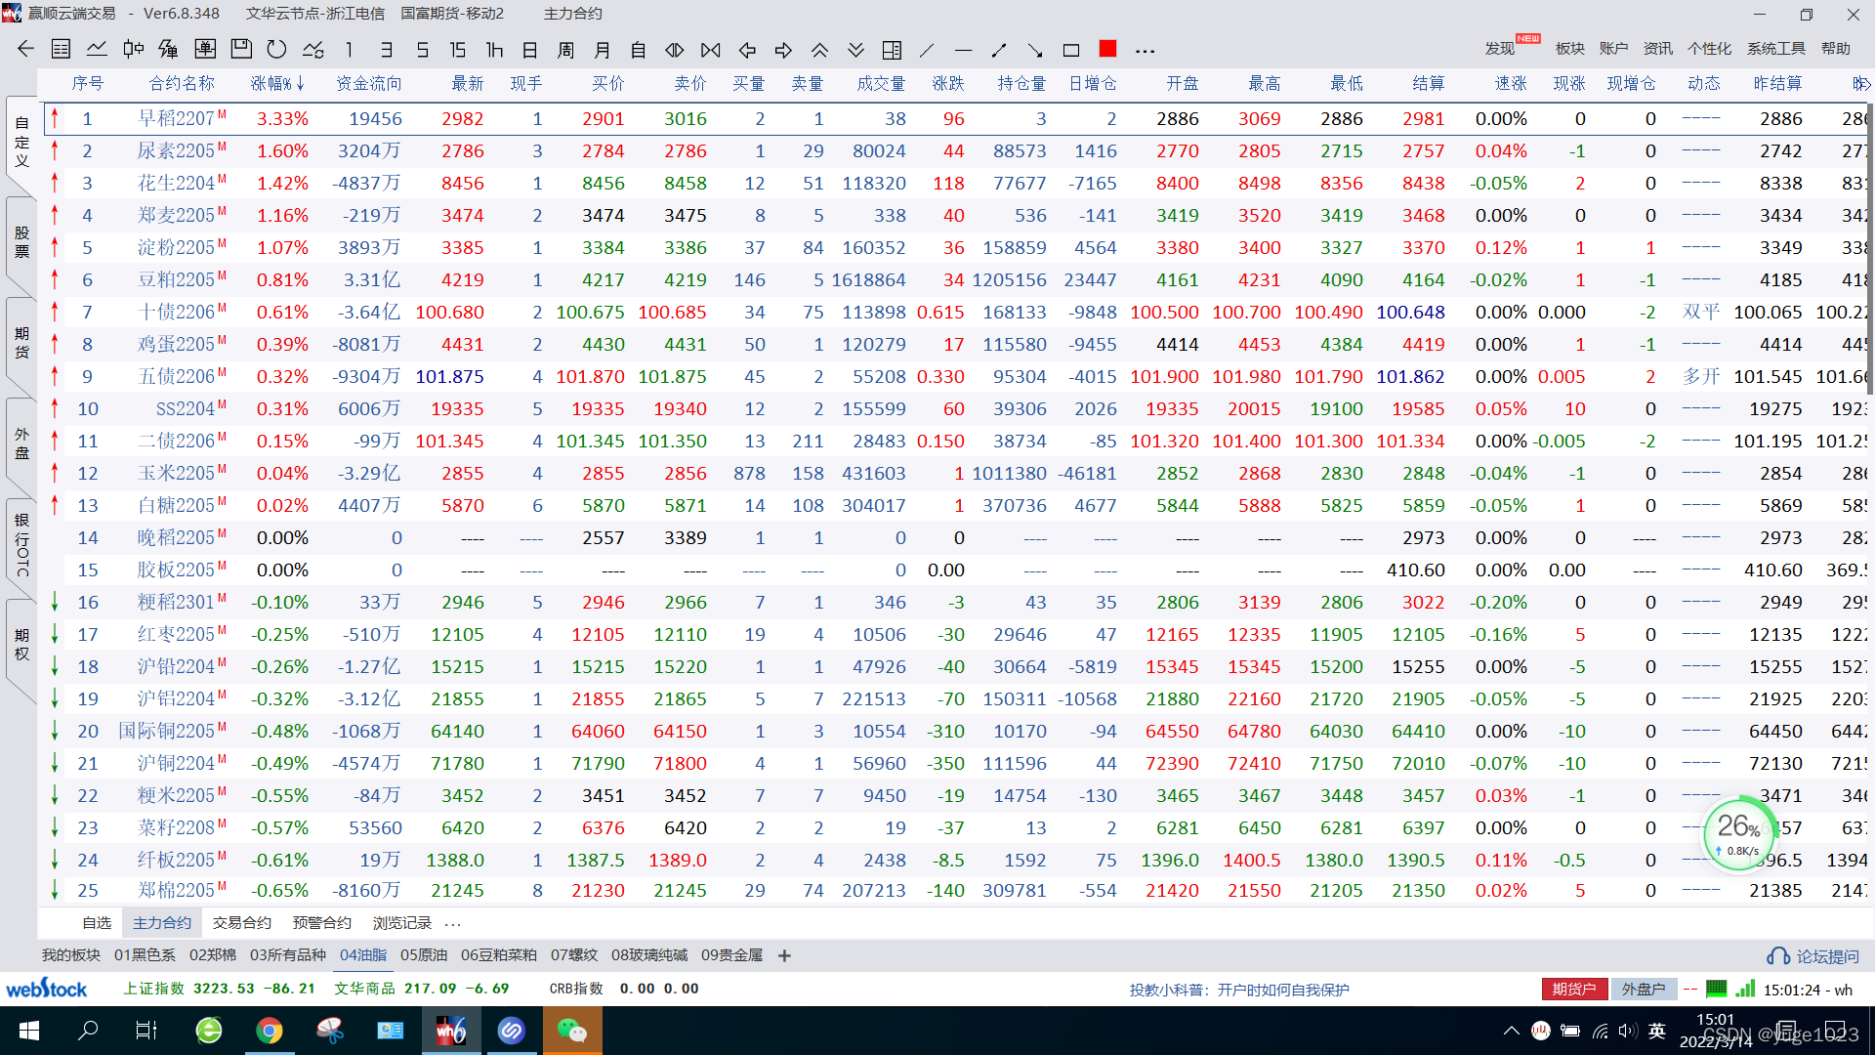Select the 外盘 side tab
1875x1055 pixels.
pos(21,443)
